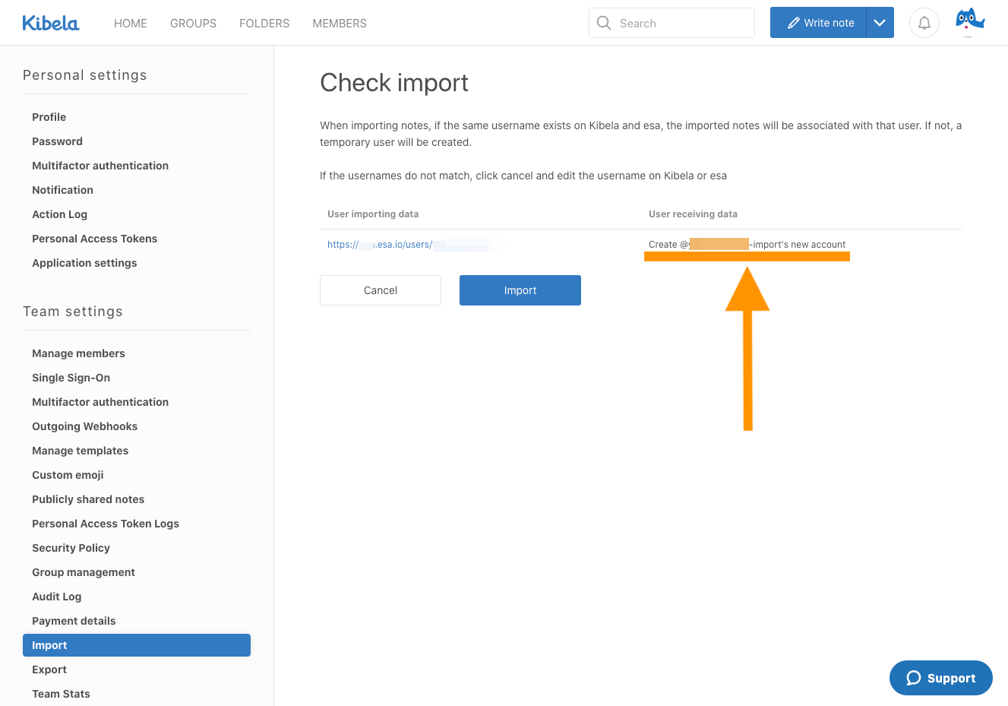1008x706 pixels.
Task: Expand the Write note dropdown arrow
Action: [x=880, y=23]
